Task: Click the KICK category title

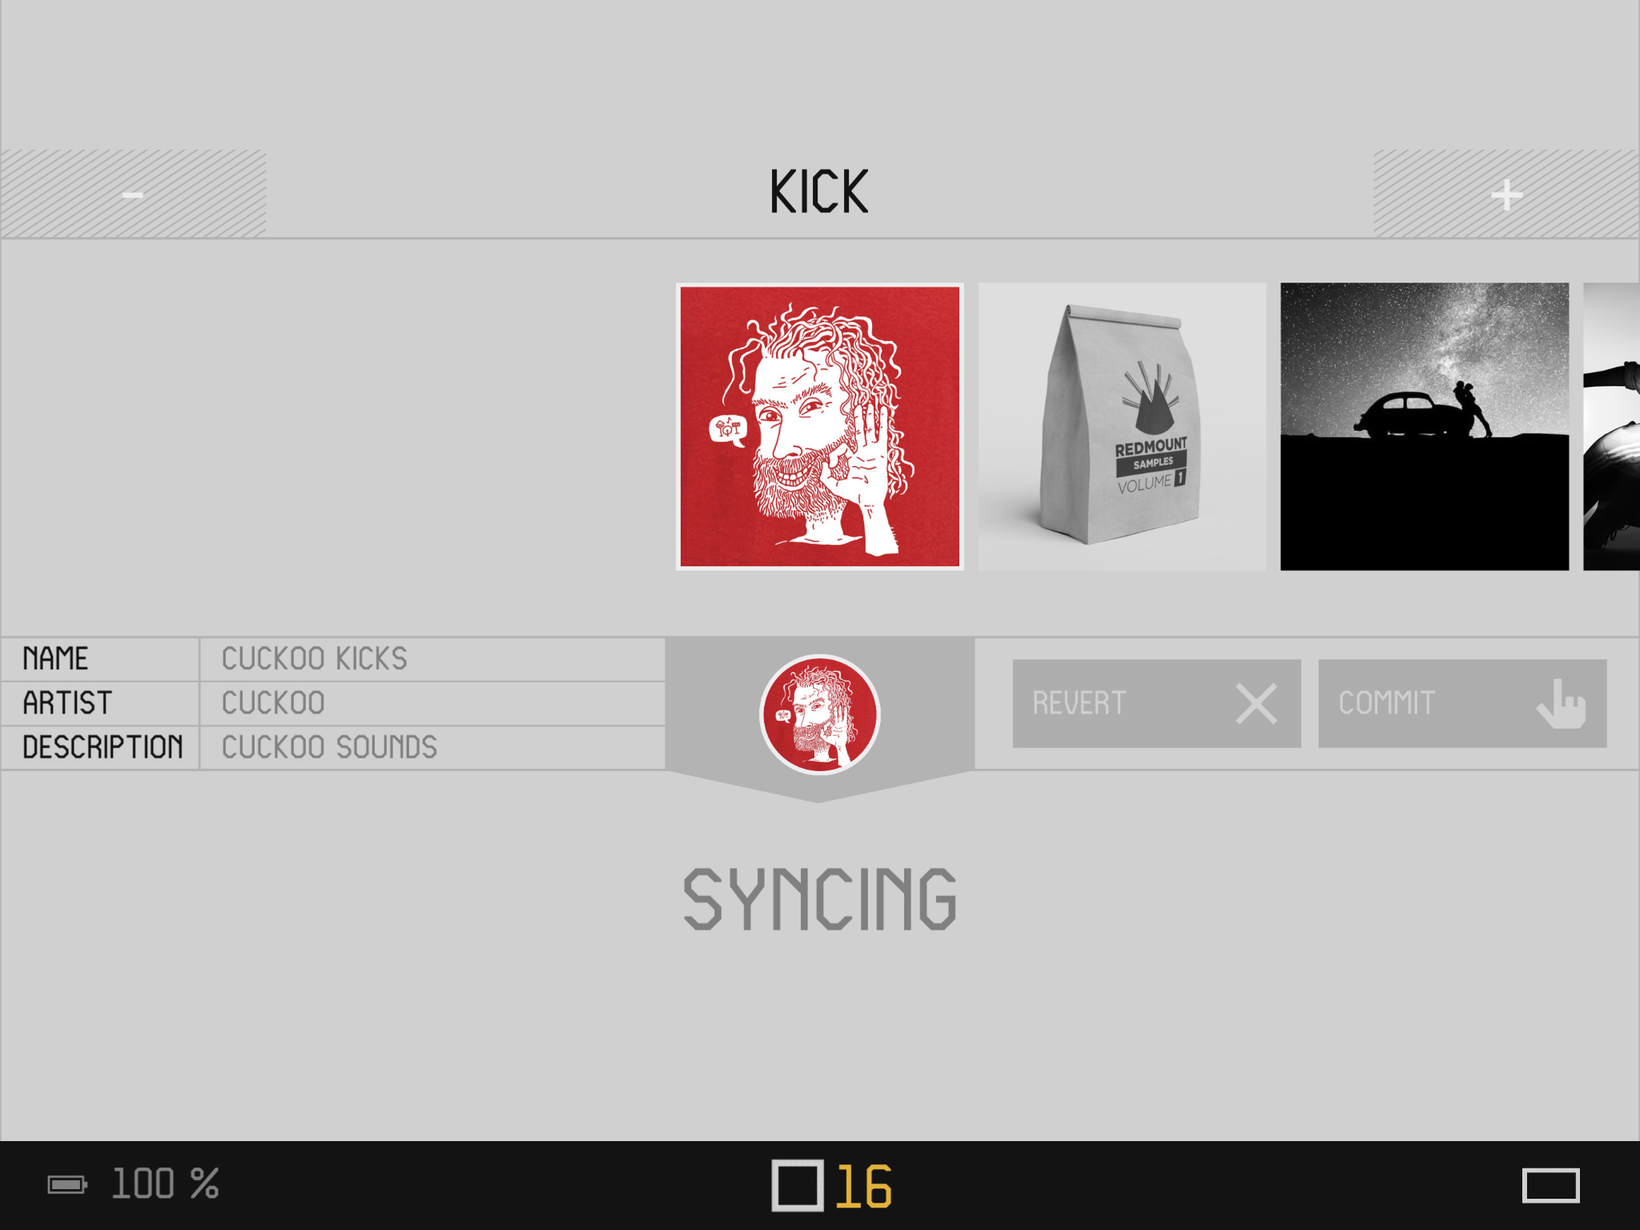Action: (819, 192)
